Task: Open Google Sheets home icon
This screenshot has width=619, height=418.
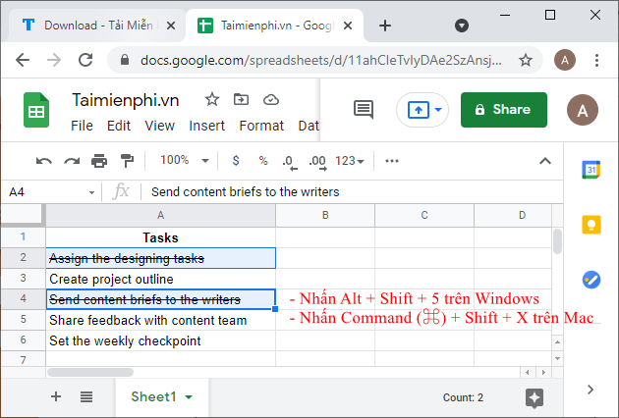Action: point(36,110)
